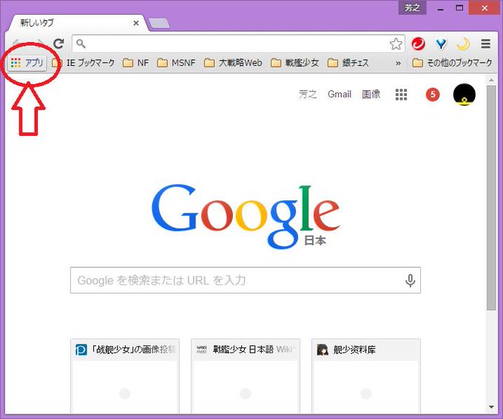Focus the Google search input box

tap(246, 280)
